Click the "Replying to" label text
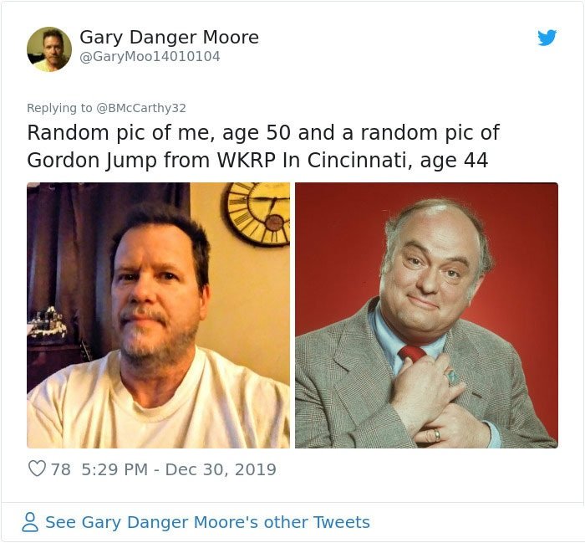 point(59,108)
